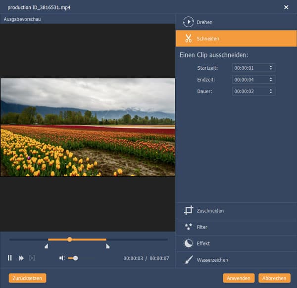Mute the audio with speaker icon

pos(62,258)
